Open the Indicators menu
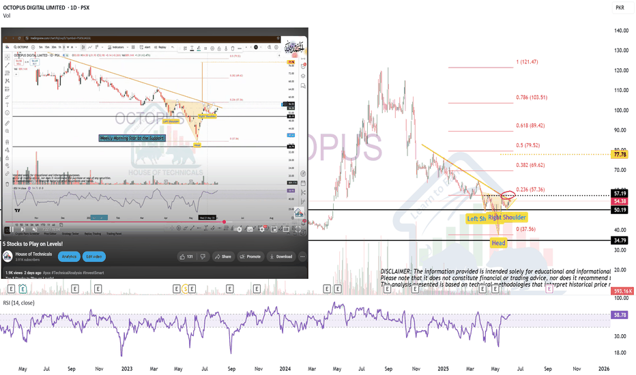Image resolution: width=636 pixels, height=375 pixels. pyautogui.click(x=116, y=47)
